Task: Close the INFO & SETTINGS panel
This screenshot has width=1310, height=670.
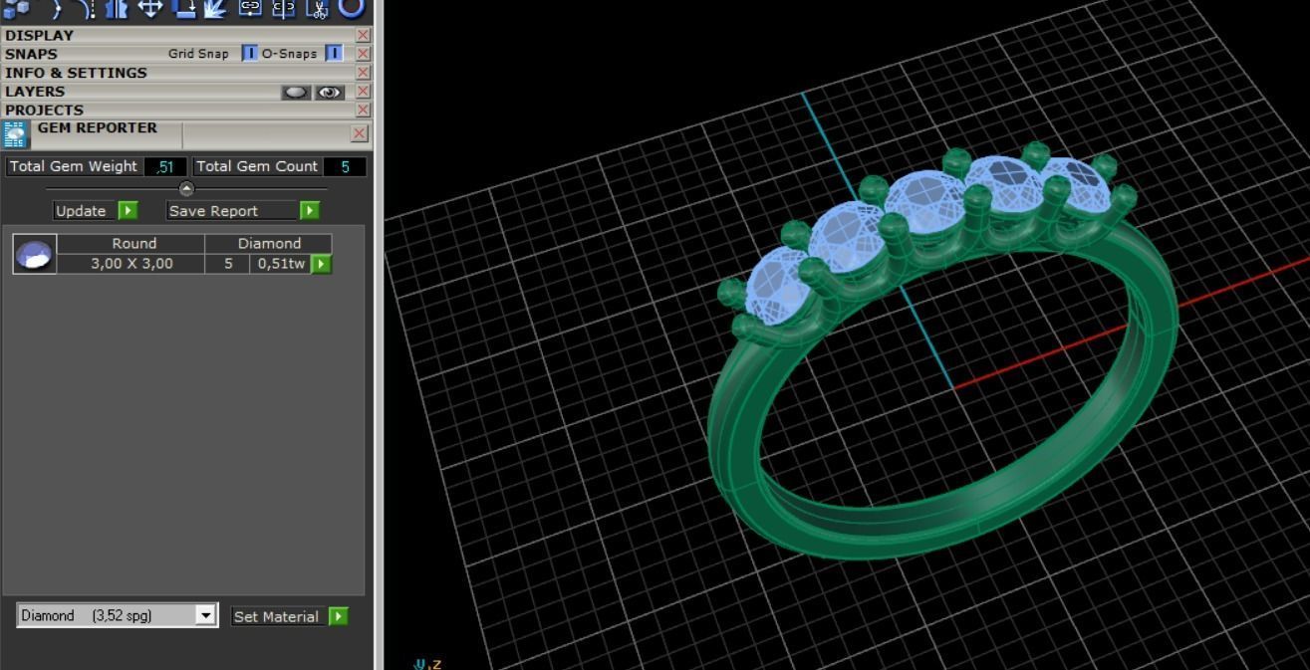Action: 363,73
